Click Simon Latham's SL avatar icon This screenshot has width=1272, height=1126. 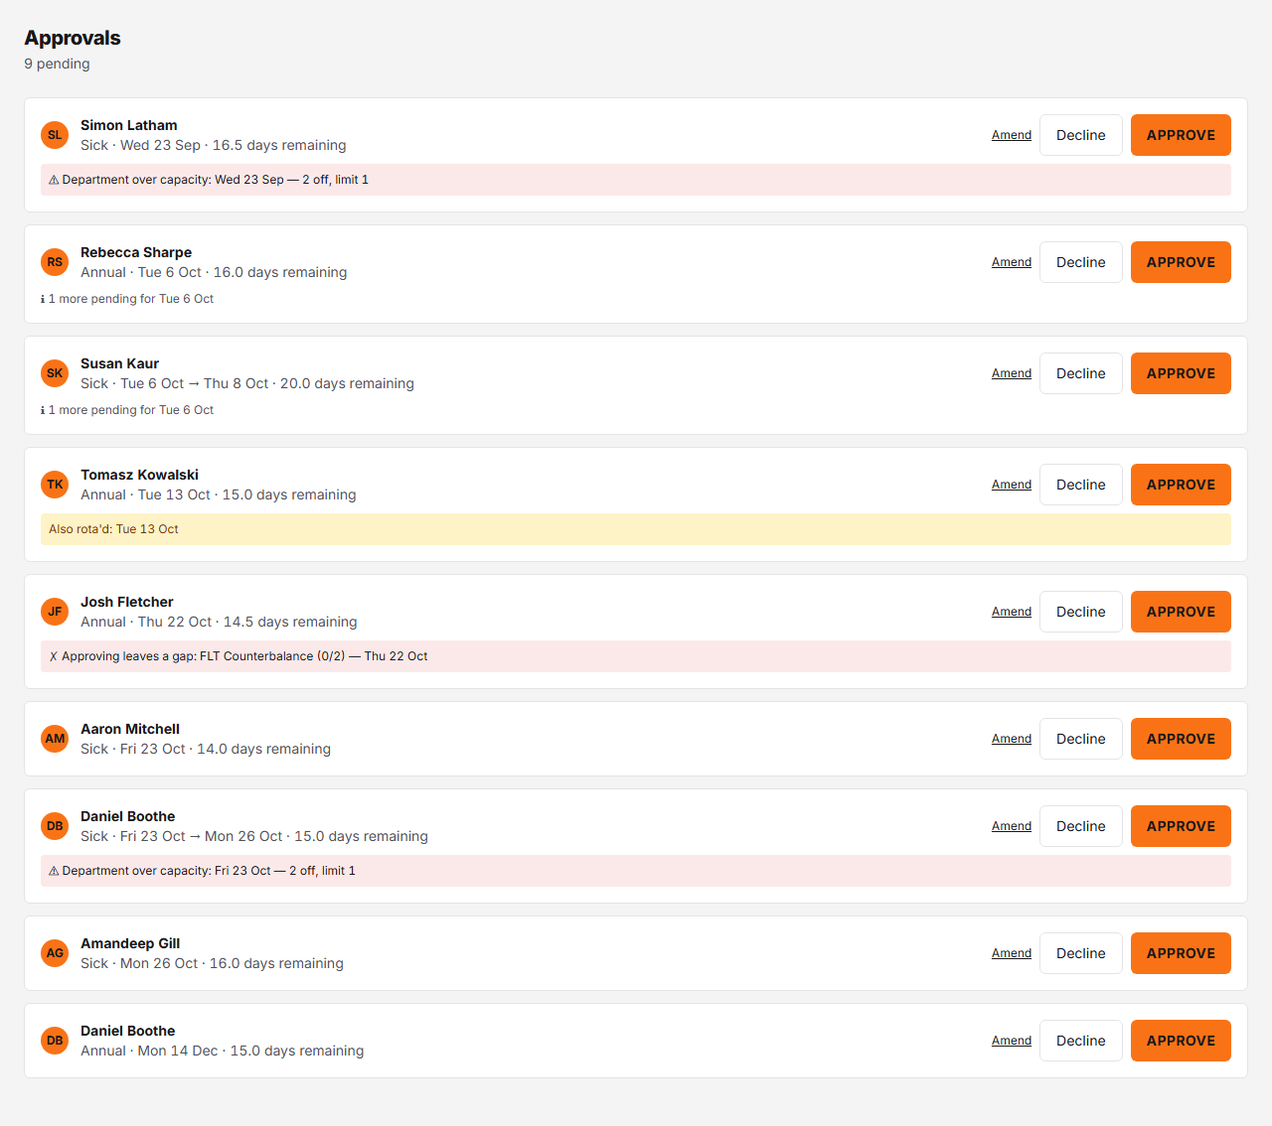coord(55,135)
